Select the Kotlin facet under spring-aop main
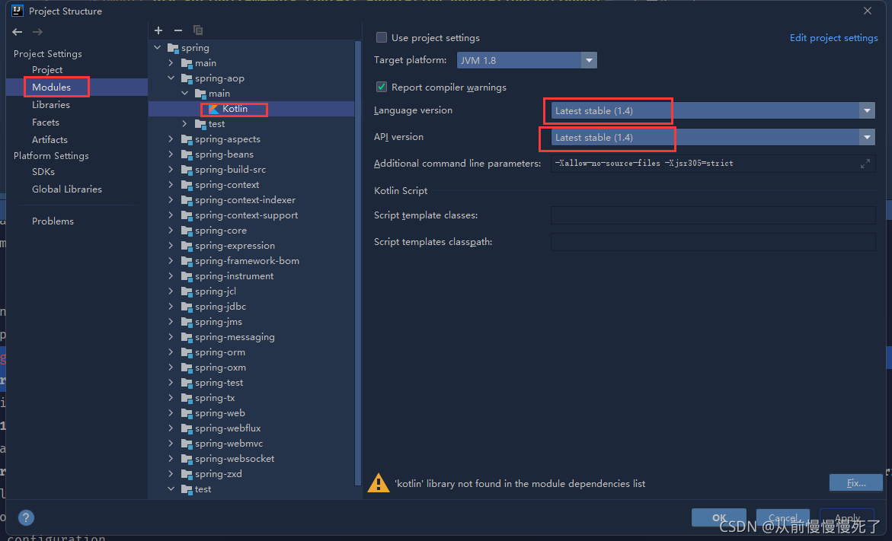The height and width of the screenshot is (541, 892). point(235,109)
